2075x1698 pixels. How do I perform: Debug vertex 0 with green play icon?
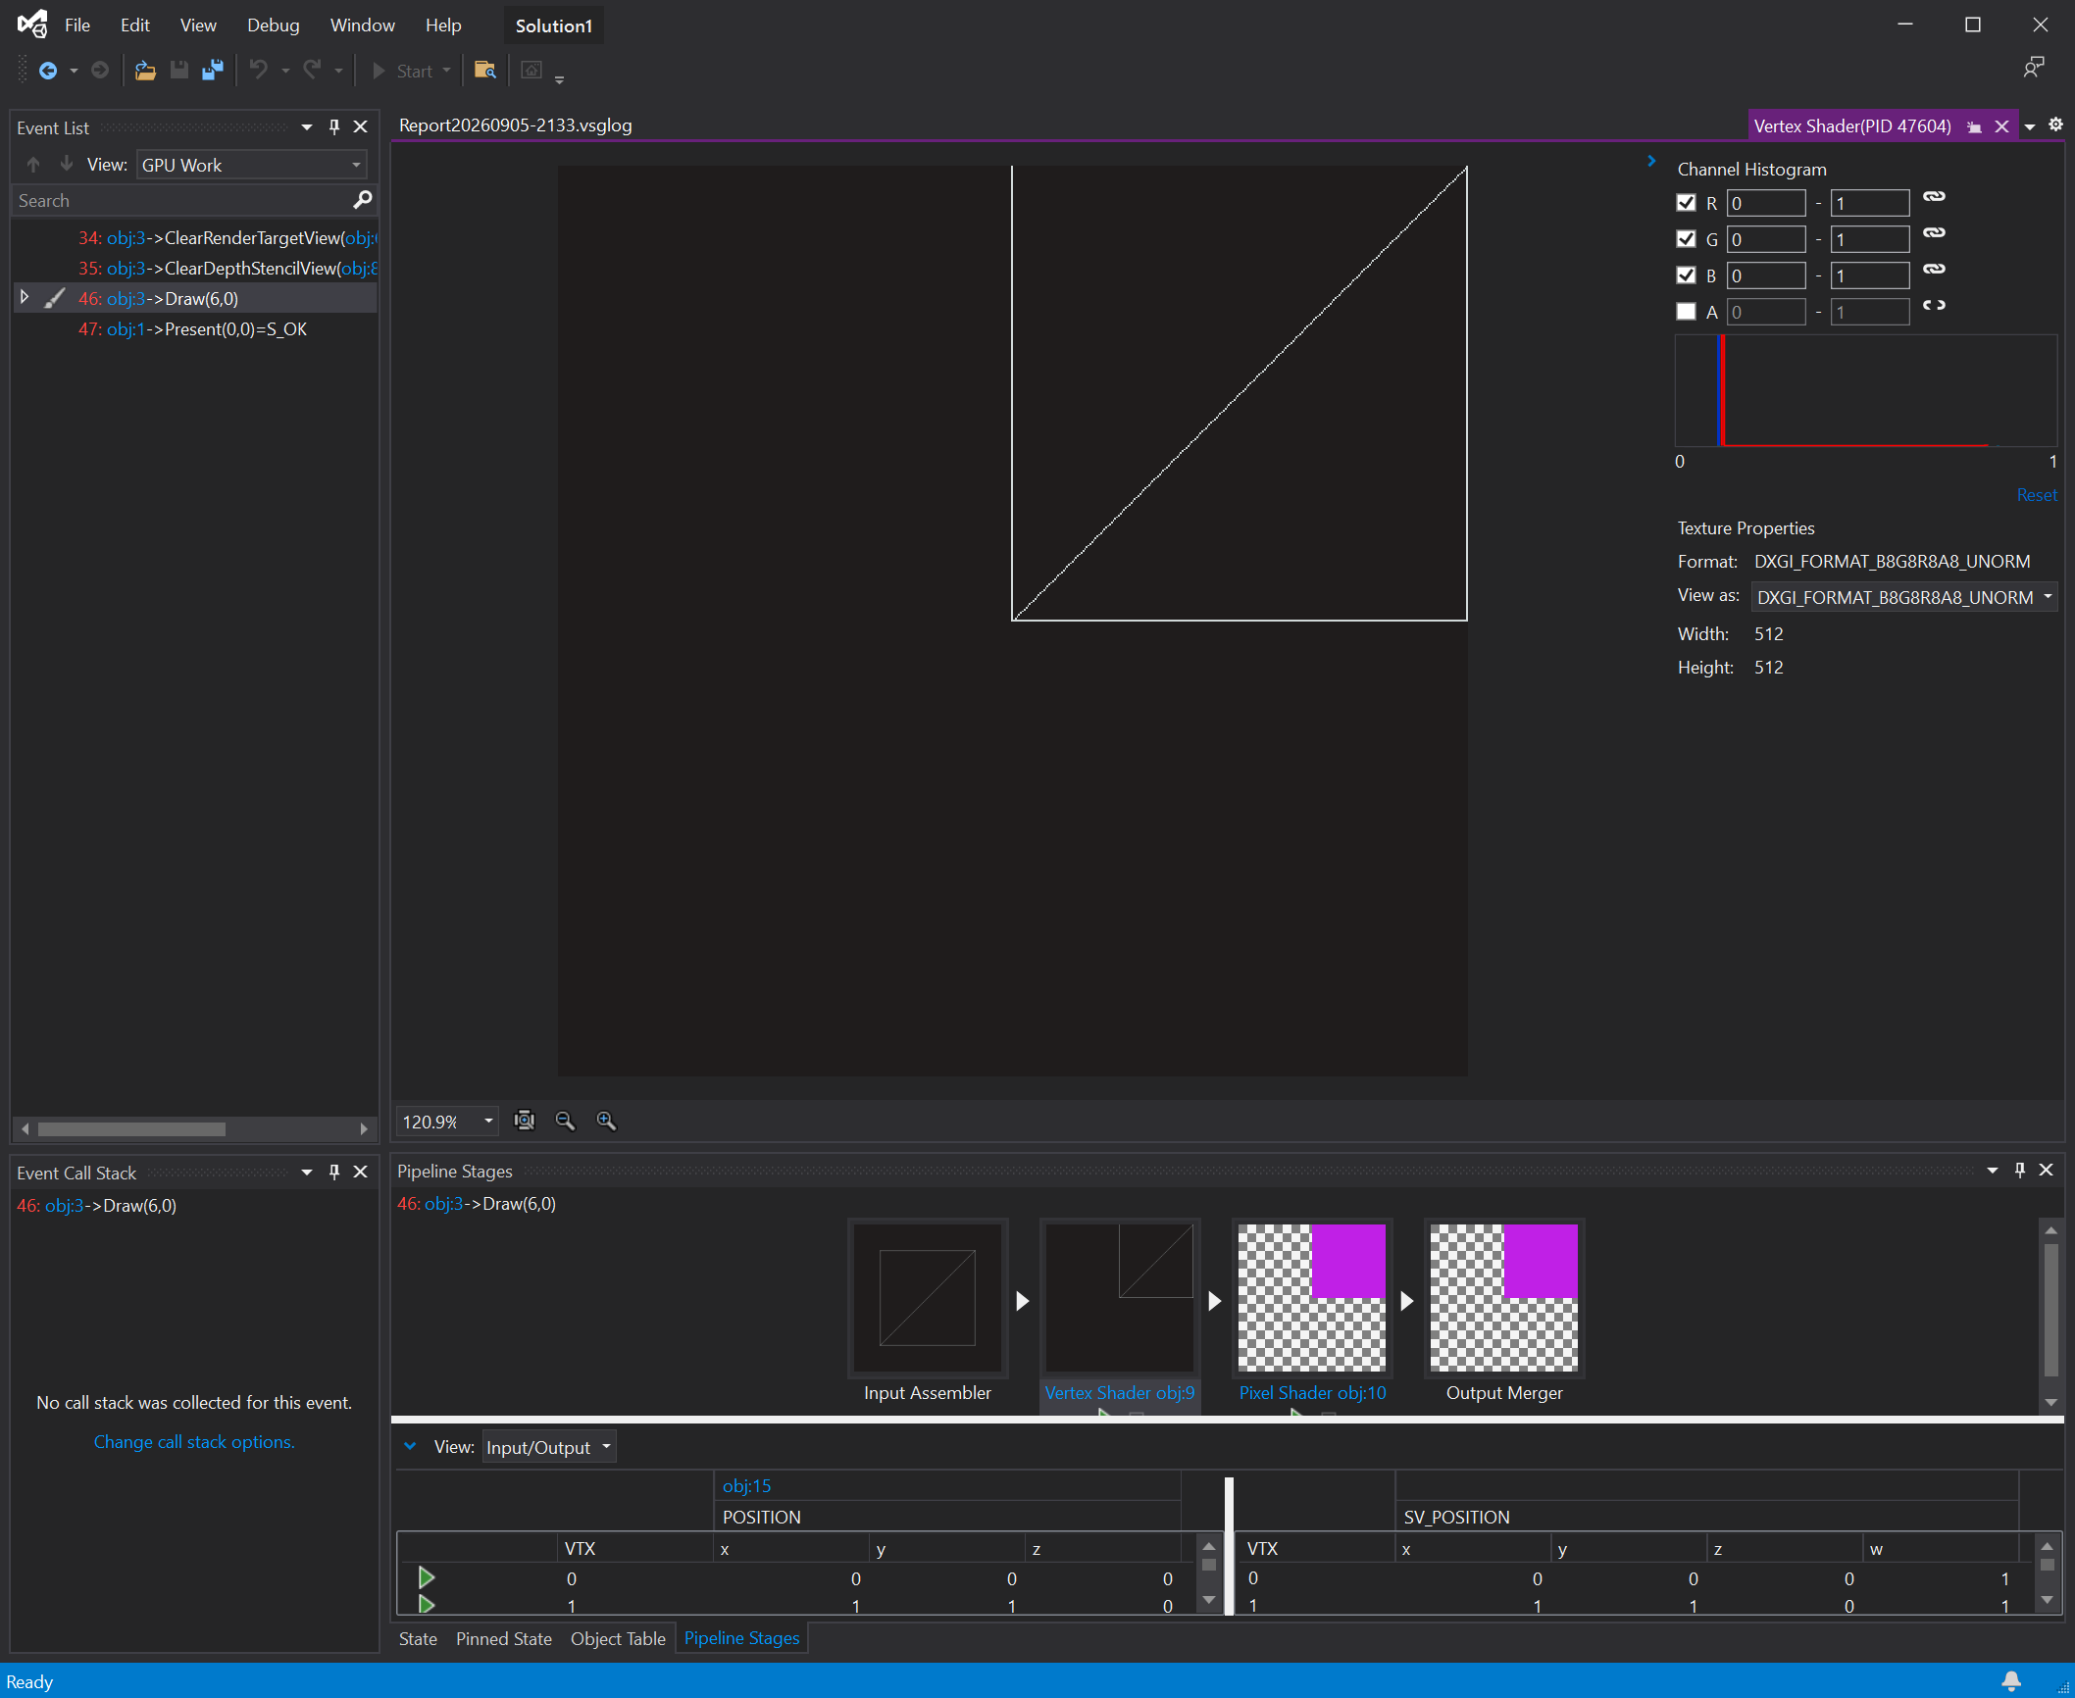click(427, 1577)
